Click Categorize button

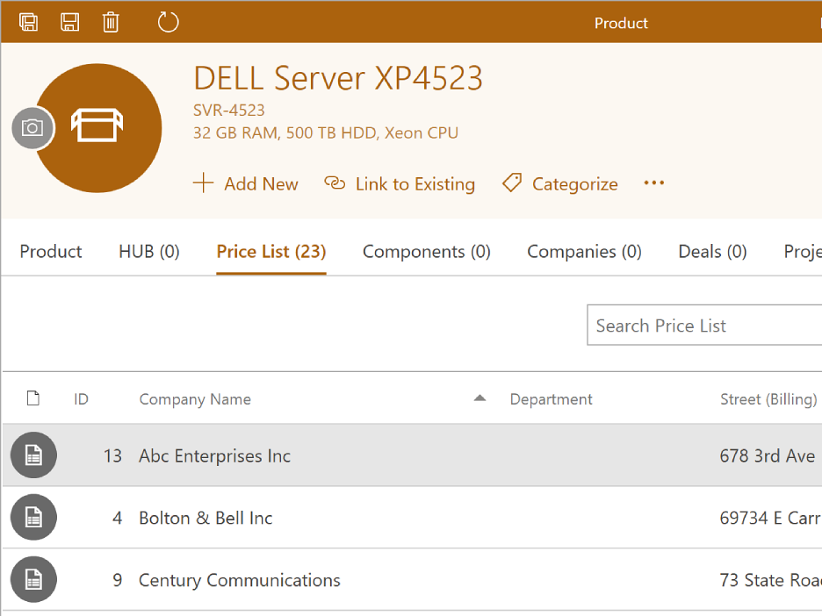pyautogui.click(x=560, y=184)
